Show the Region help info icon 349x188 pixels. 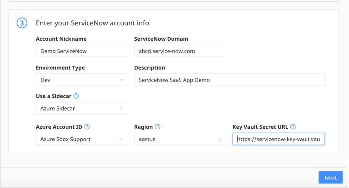tap(158, 127)
